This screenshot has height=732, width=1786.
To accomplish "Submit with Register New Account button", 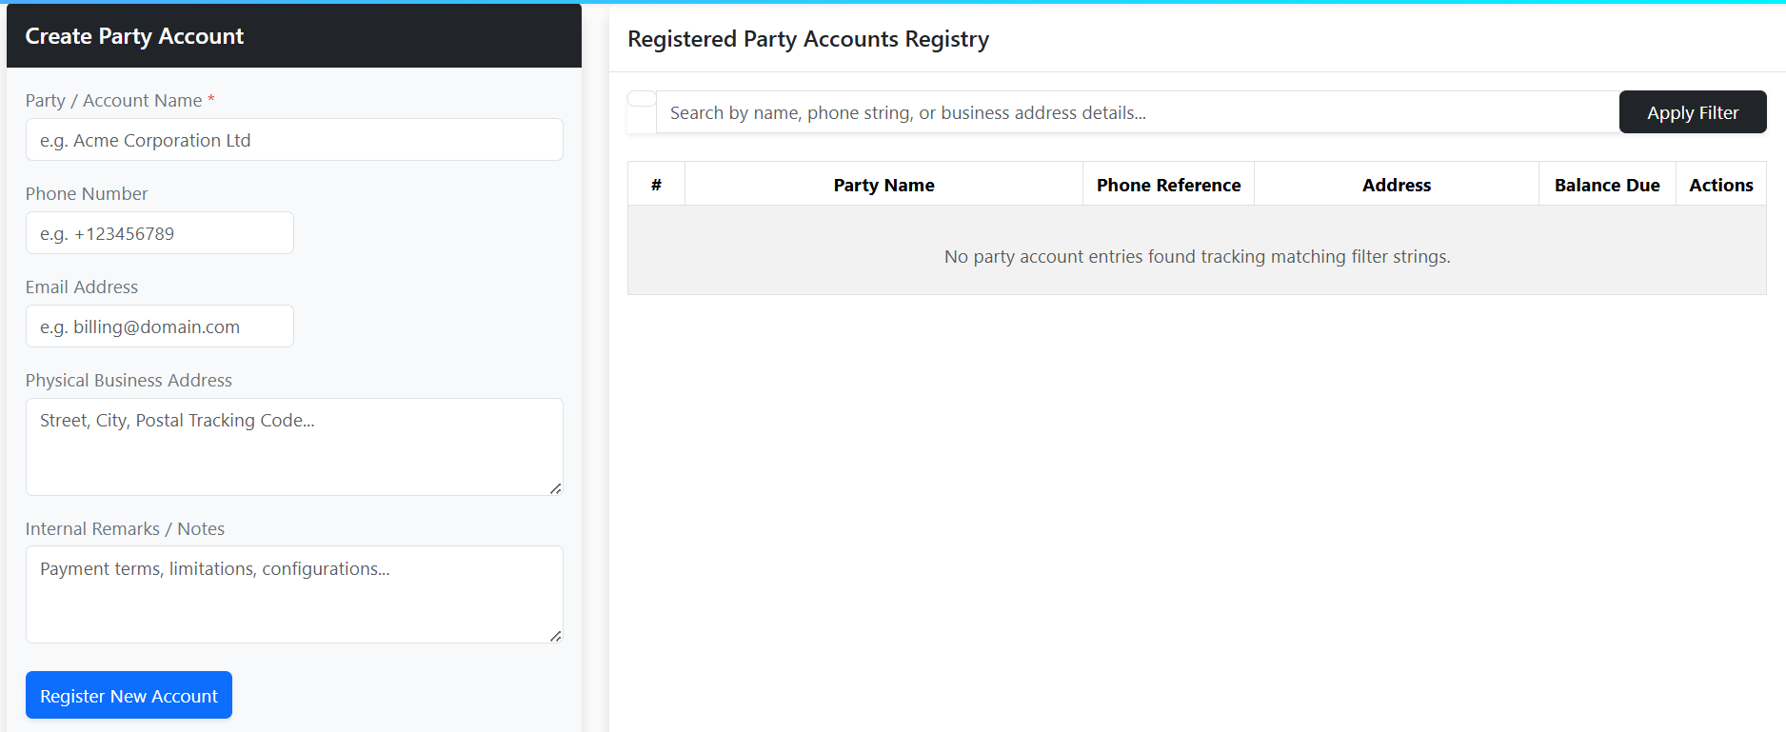I will [x=129, y=696].
